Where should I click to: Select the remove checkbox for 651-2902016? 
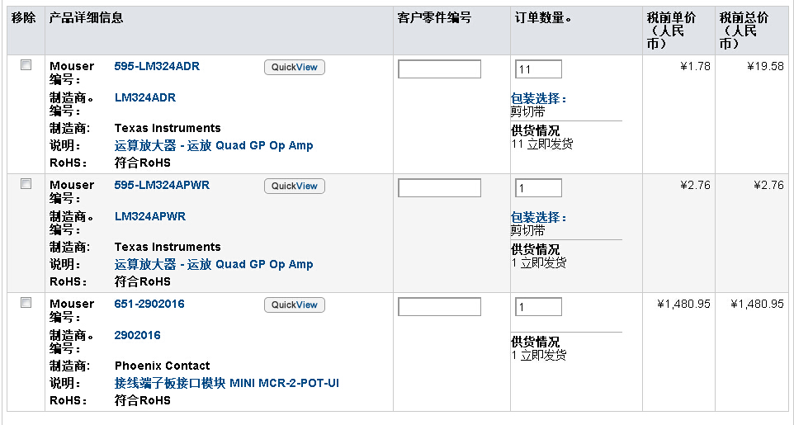pyautogui.click(x=26, y=302)
